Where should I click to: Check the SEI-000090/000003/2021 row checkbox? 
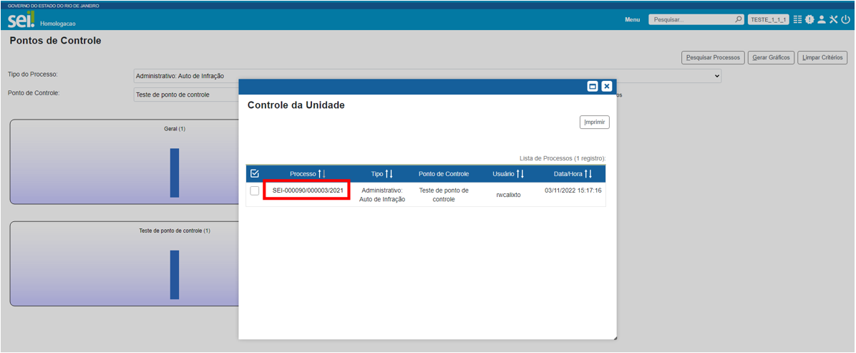(x=255, y=191)
